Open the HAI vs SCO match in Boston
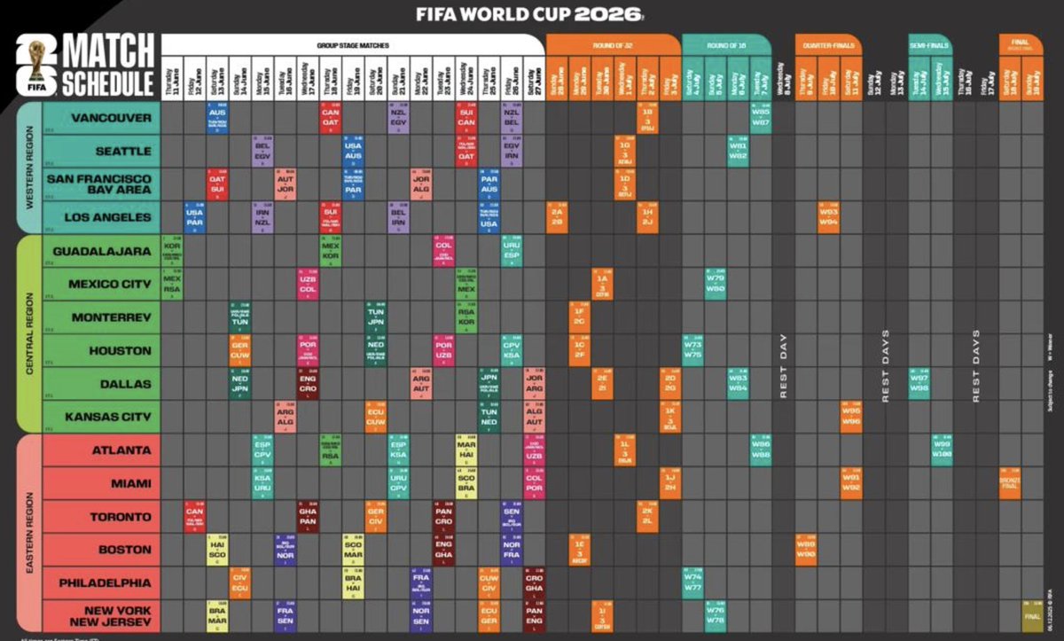This screenshot has height=641, width=1064. point(217,551)
